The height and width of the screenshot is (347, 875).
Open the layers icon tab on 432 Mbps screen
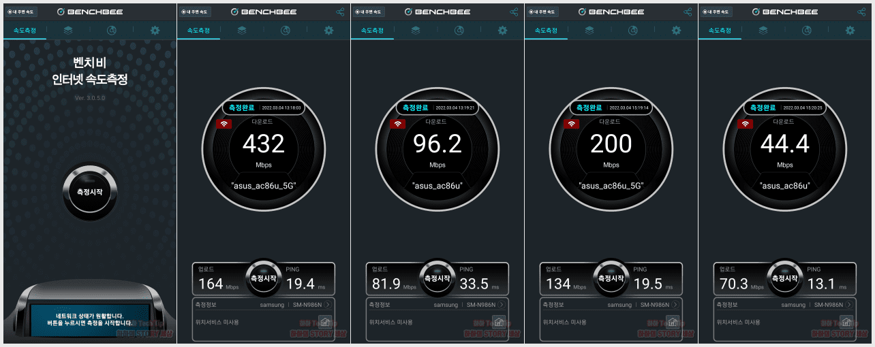(x=242, y=31)
